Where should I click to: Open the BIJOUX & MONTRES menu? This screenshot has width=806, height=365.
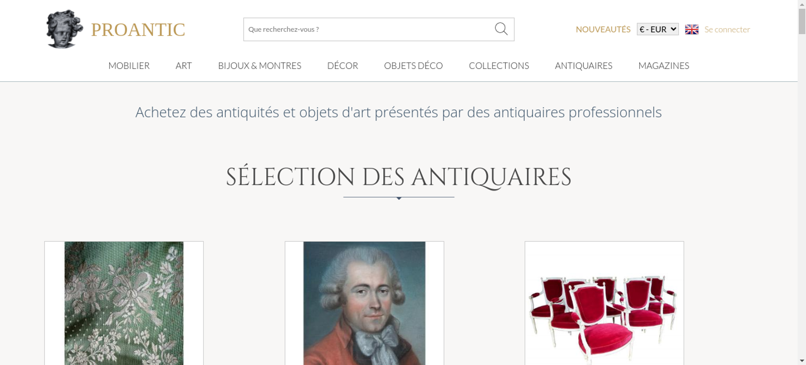[260, 66]
